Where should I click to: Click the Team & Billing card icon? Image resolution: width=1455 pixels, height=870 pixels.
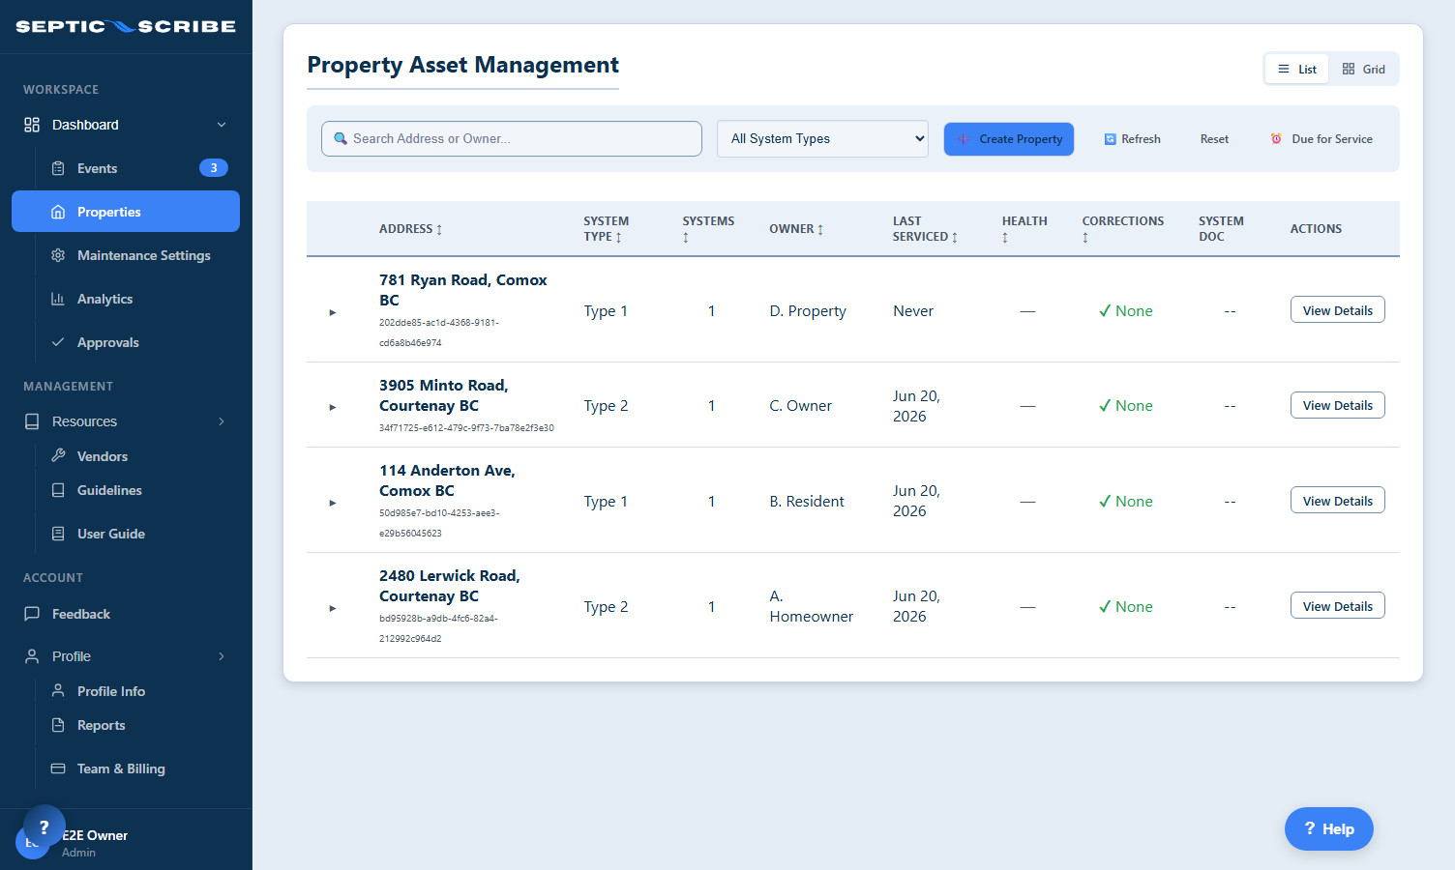point(58,768)
